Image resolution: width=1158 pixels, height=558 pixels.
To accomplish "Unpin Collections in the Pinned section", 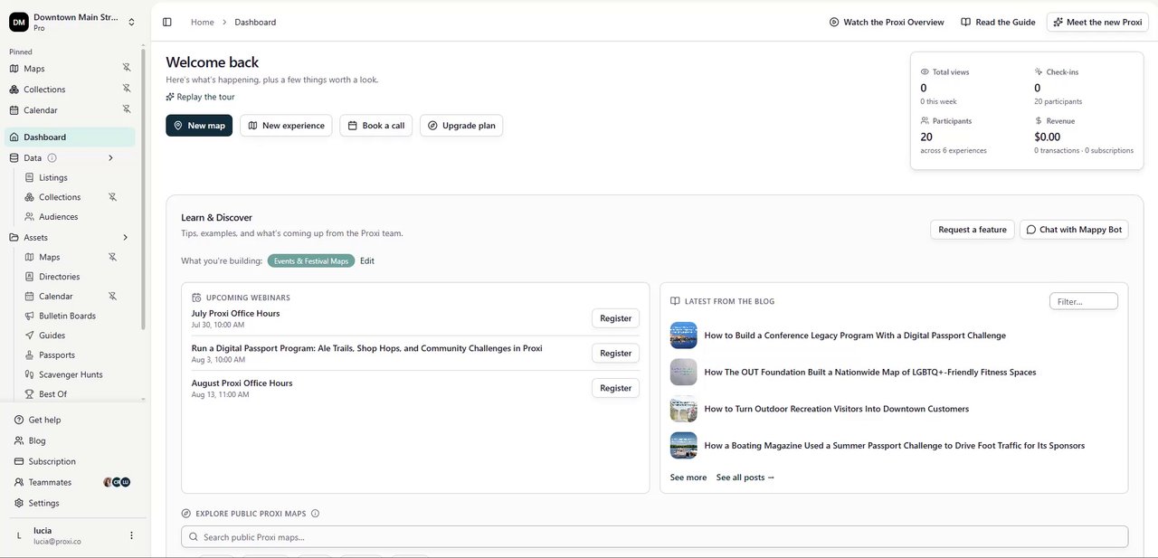I will (x=127, y=89).
